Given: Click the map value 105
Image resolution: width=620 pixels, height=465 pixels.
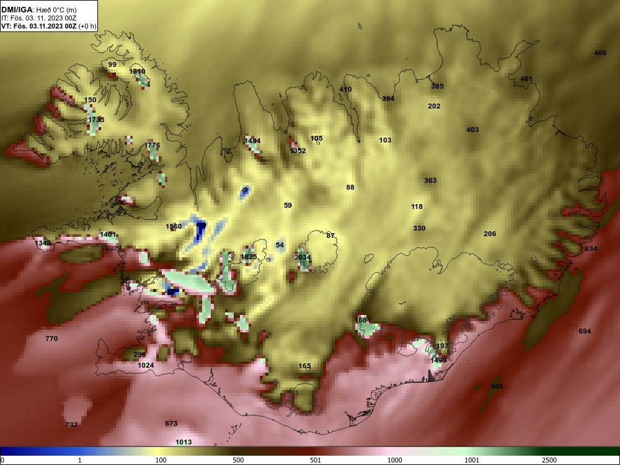Looking at the screenshot, I should click(x=316, y=138).
